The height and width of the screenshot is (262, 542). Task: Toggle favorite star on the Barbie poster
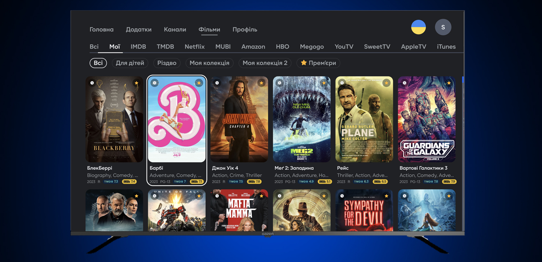click(x=199, y=83)
